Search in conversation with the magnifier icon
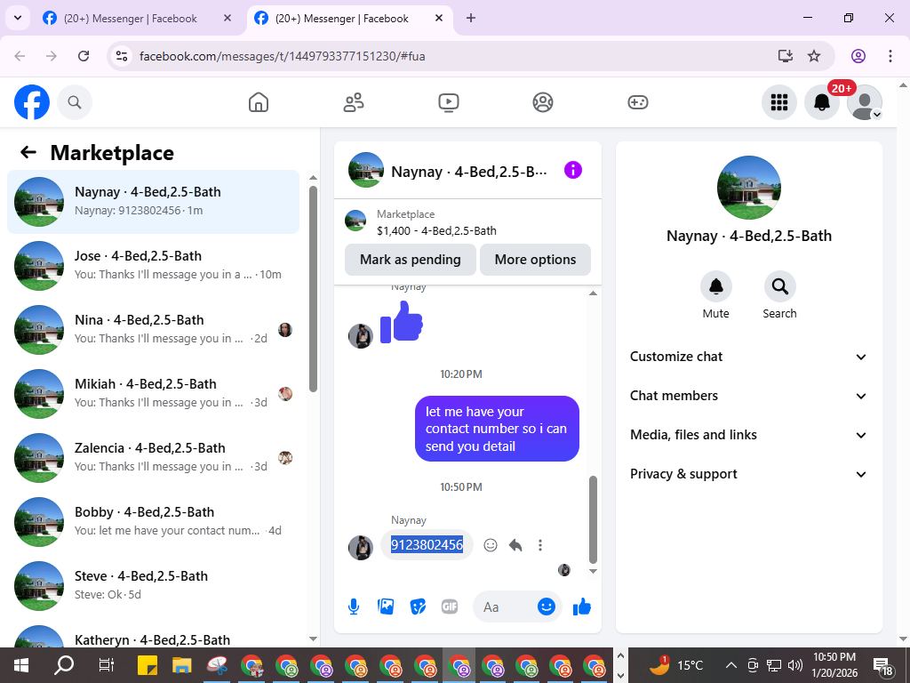Screen dimensions: 910x683 pos(779,286)
